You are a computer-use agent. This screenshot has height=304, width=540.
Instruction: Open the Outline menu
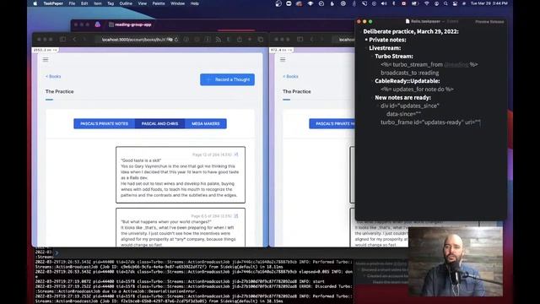[126, 3]
